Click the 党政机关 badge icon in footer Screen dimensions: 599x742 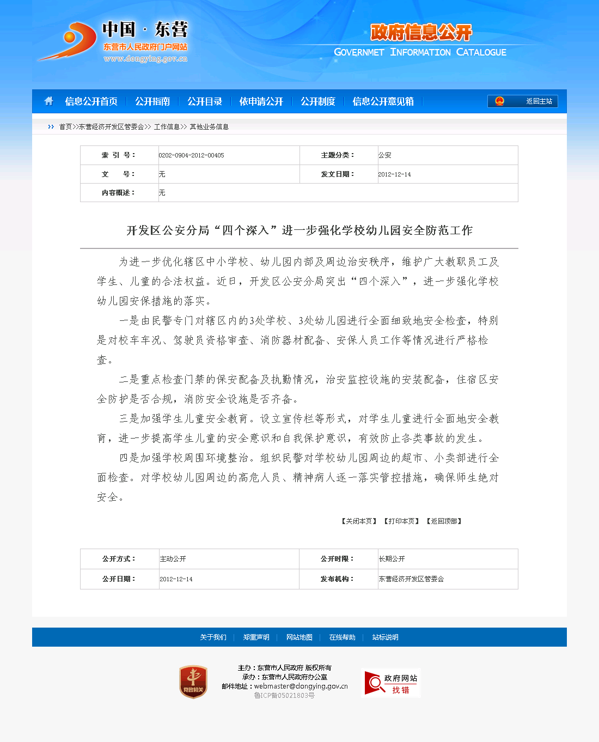click(x=193, y=682)
